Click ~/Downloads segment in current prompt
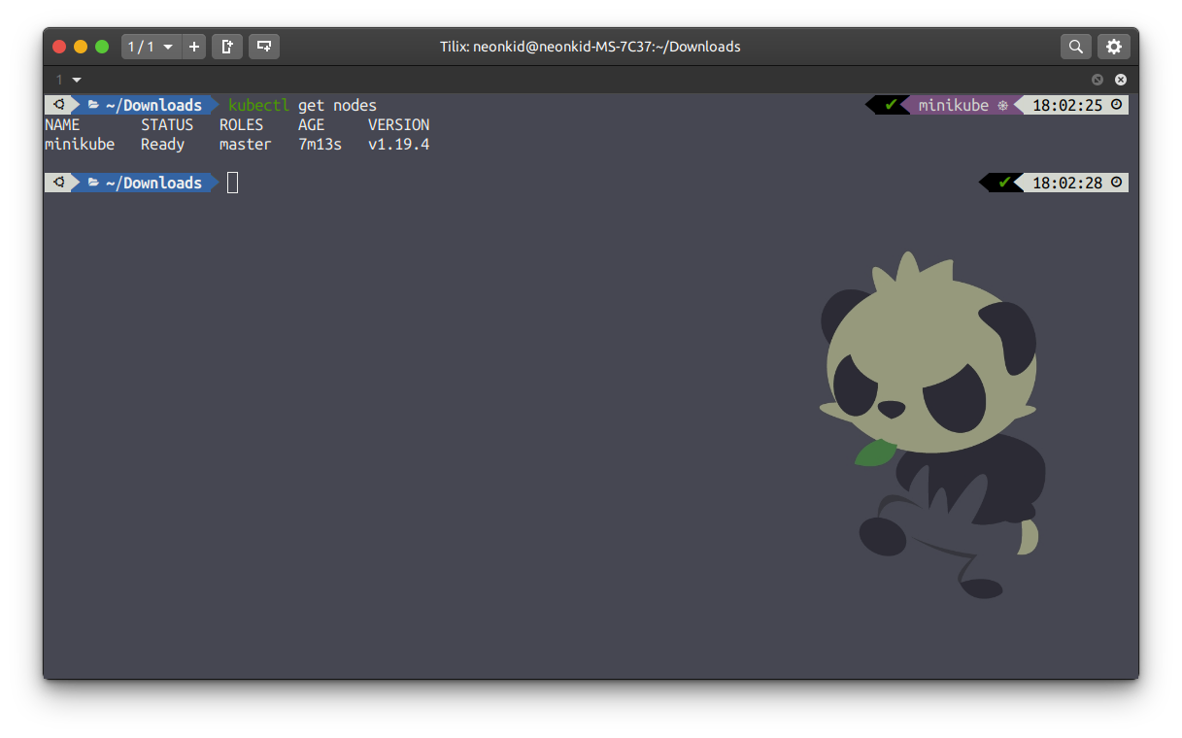This screenshot has width=1182, height=738. (x=145, y=183)
